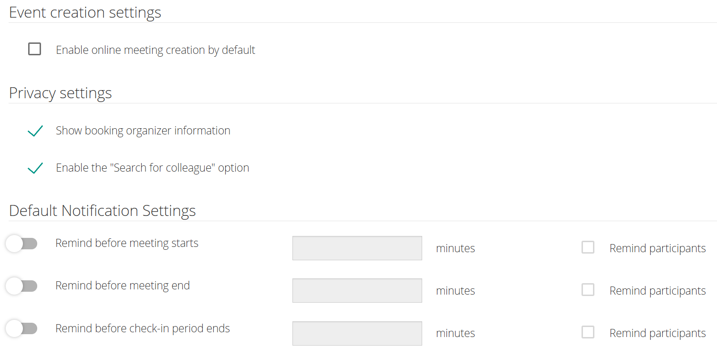Click the minutes label next to first input
Viewport: 717px width, 358px height.
click(455, 248)
